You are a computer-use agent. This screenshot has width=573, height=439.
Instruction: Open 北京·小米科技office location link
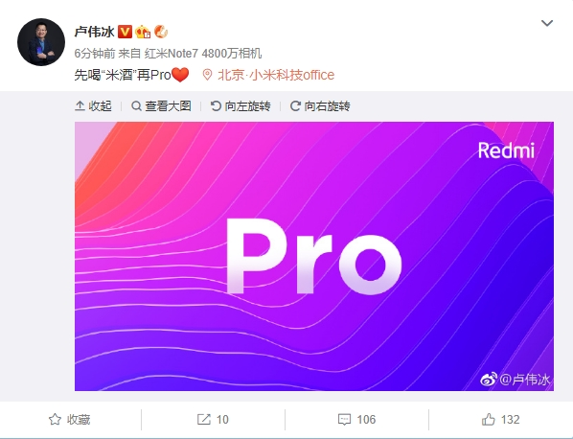click(276, 75)
